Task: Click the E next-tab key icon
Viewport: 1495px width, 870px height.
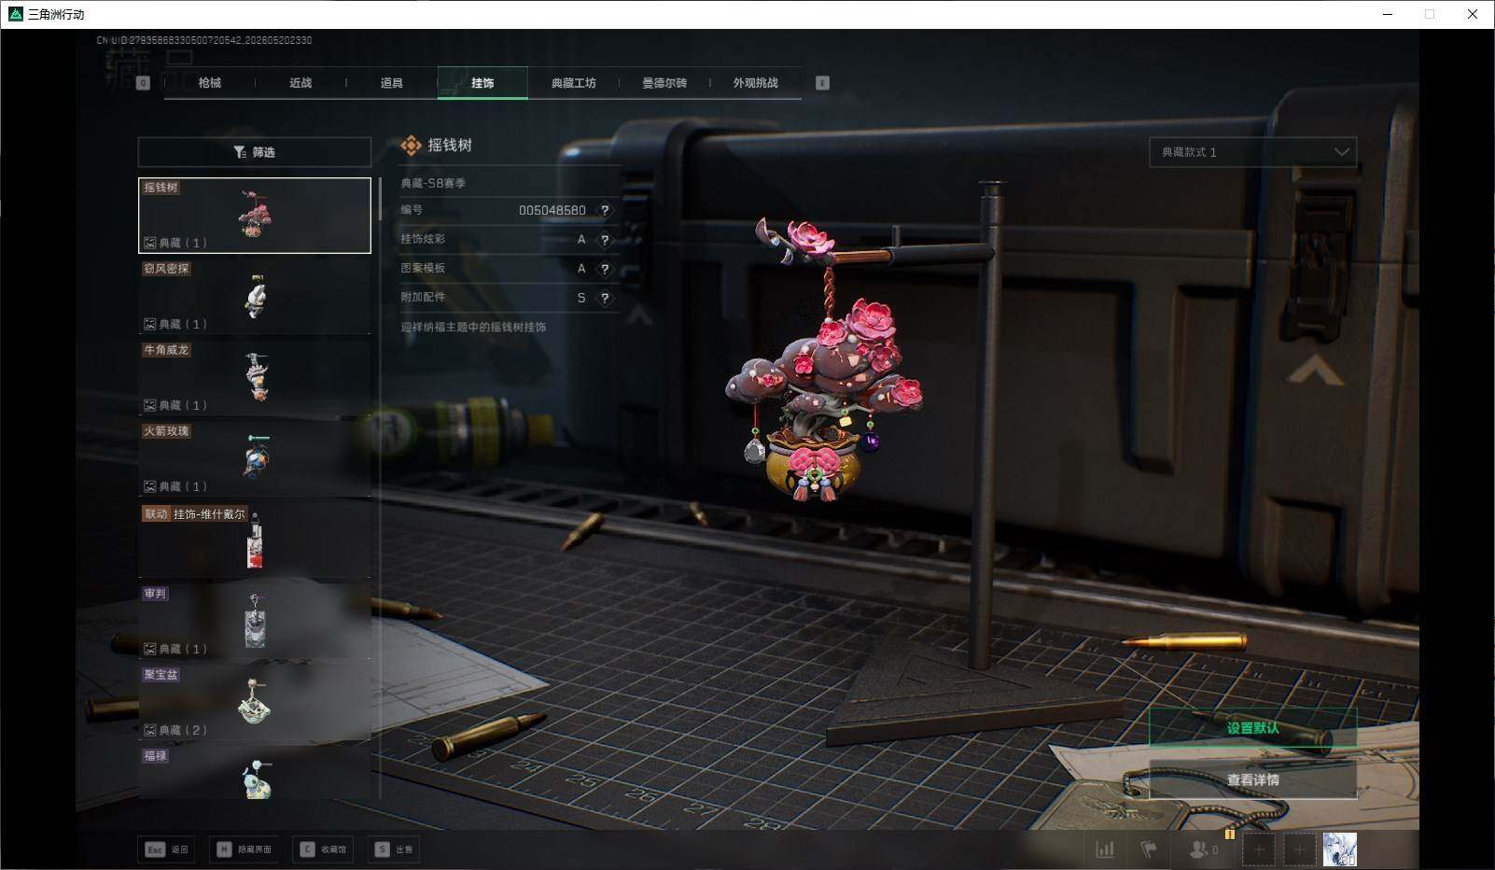Action: point(822,83)
